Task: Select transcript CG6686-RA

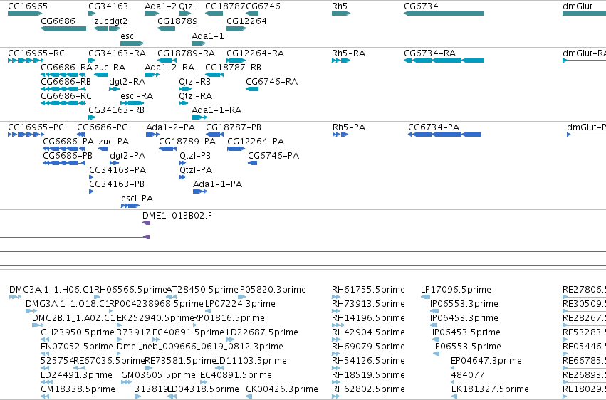Action: pos(66,68)
